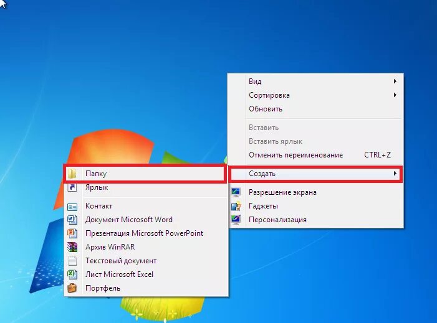
Task: Create a new Портфель
Action: (x=146, y=288)
